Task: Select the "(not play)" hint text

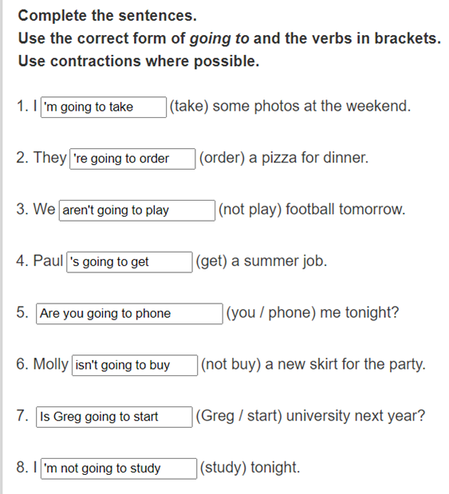Action: [x=250, y=210]
